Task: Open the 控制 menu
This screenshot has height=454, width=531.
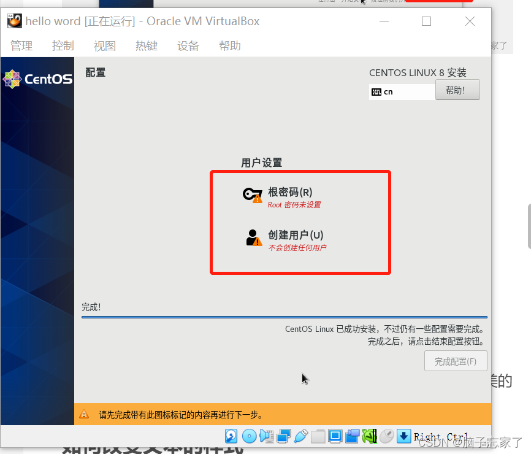Action: click(63, 46)
